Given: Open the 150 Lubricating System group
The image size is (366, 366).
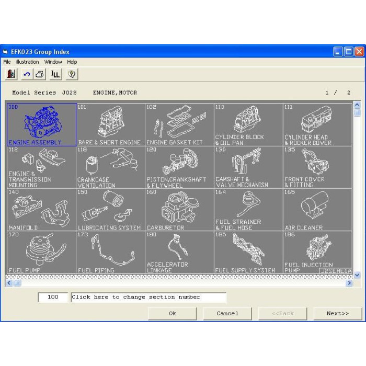Looking at the screenshot, I should (110, 210).
